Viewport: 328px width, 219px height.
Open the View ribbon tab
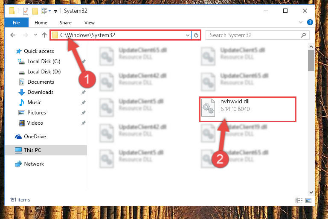tap(90, 23)
